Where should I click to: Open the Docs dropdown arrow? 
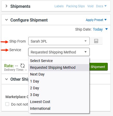click(105, 6)
